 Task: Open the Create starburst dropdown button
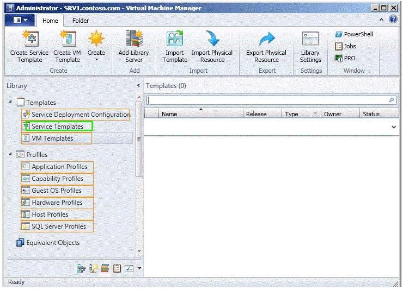coord(96,46)
